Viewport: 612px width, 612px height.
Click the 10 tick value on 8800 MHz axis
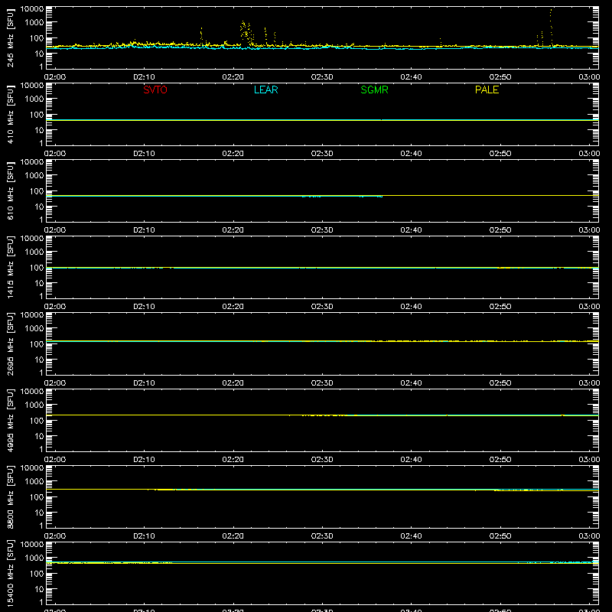click(x=39, y=513)
